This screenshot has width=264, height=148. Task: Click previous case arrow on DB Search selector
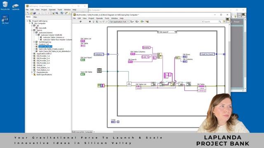coord(158,32)
